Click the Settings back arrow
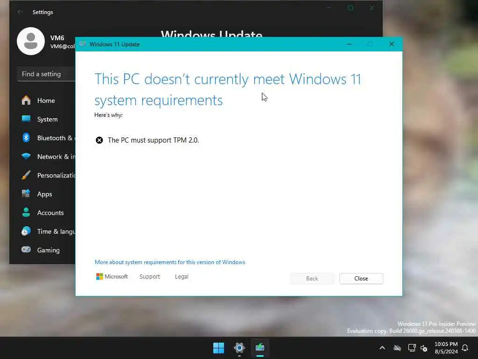Image resolution: width=478 pixels, height=359 pixels. coord(20,12)
